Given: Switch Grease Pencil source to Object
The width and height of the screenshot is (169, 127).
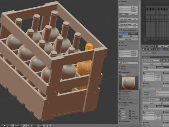Looking at the screenshot, I should pos(133,34).
